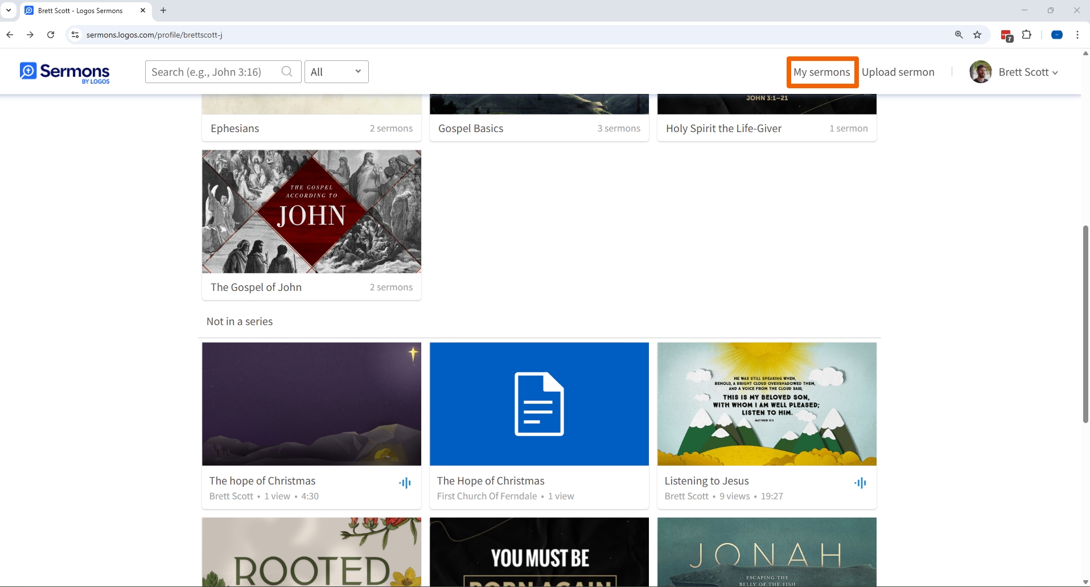Screen dimensions: 1090x587
Task: Open the Extensions puzzle menu
Action: 1026,35
